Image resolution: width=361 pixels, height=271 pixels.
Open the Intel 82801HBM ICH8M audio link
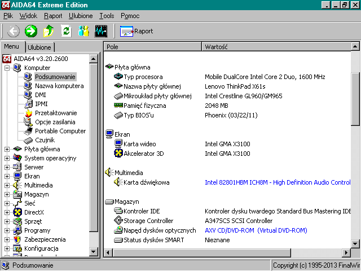pyautogui.click(x=278, y=182)
